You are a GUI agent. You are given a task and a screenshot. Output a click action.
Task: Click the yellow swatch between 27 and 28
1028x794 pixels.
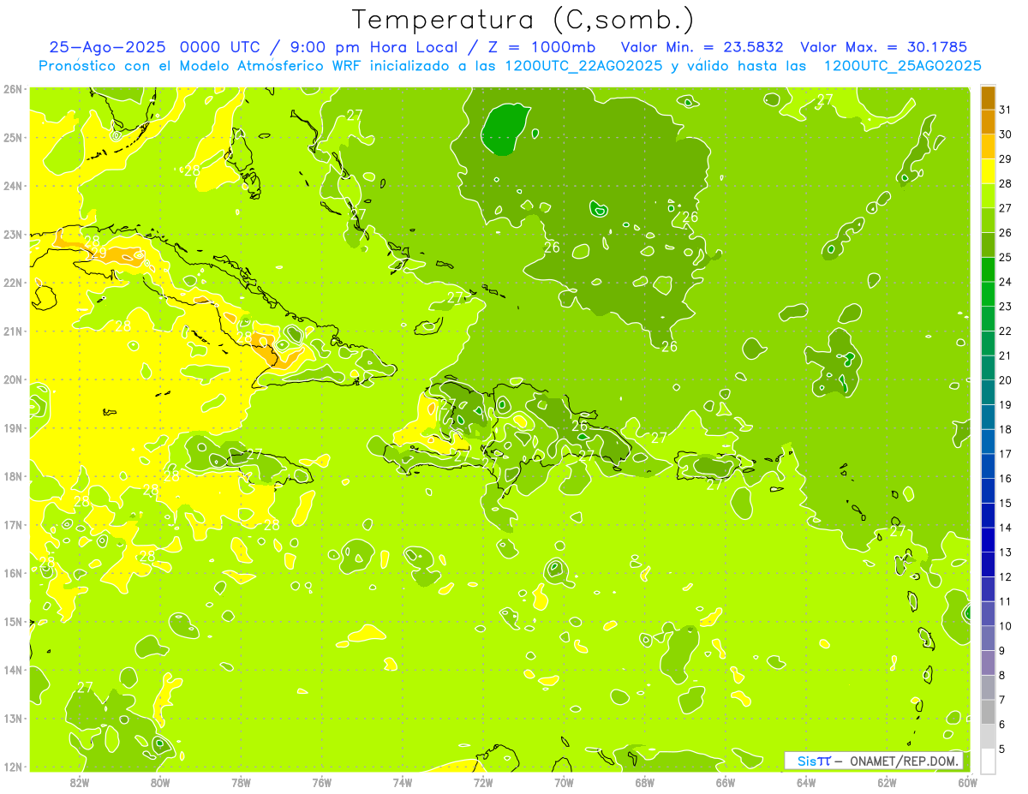[x=988, y=195]
